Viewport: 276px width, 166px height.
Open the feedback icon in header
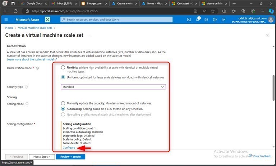pos(224,19)
